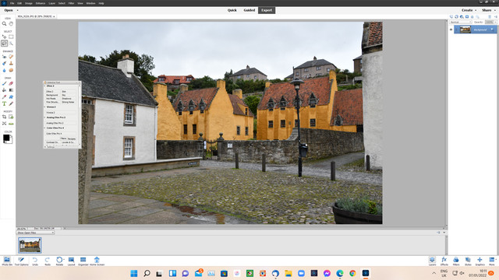This screenshot has height=280, width=499.
Task: Show the Graphics panel
Action: [480, 261]
